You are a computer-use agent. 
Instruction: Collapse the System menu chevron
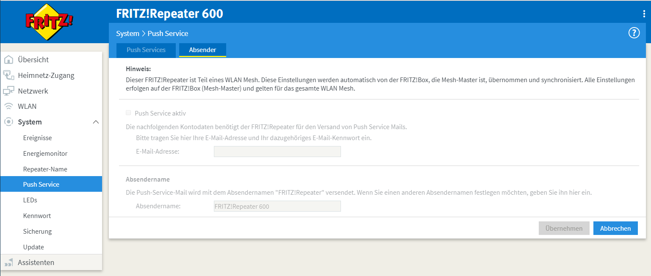[x=96, y=122]
